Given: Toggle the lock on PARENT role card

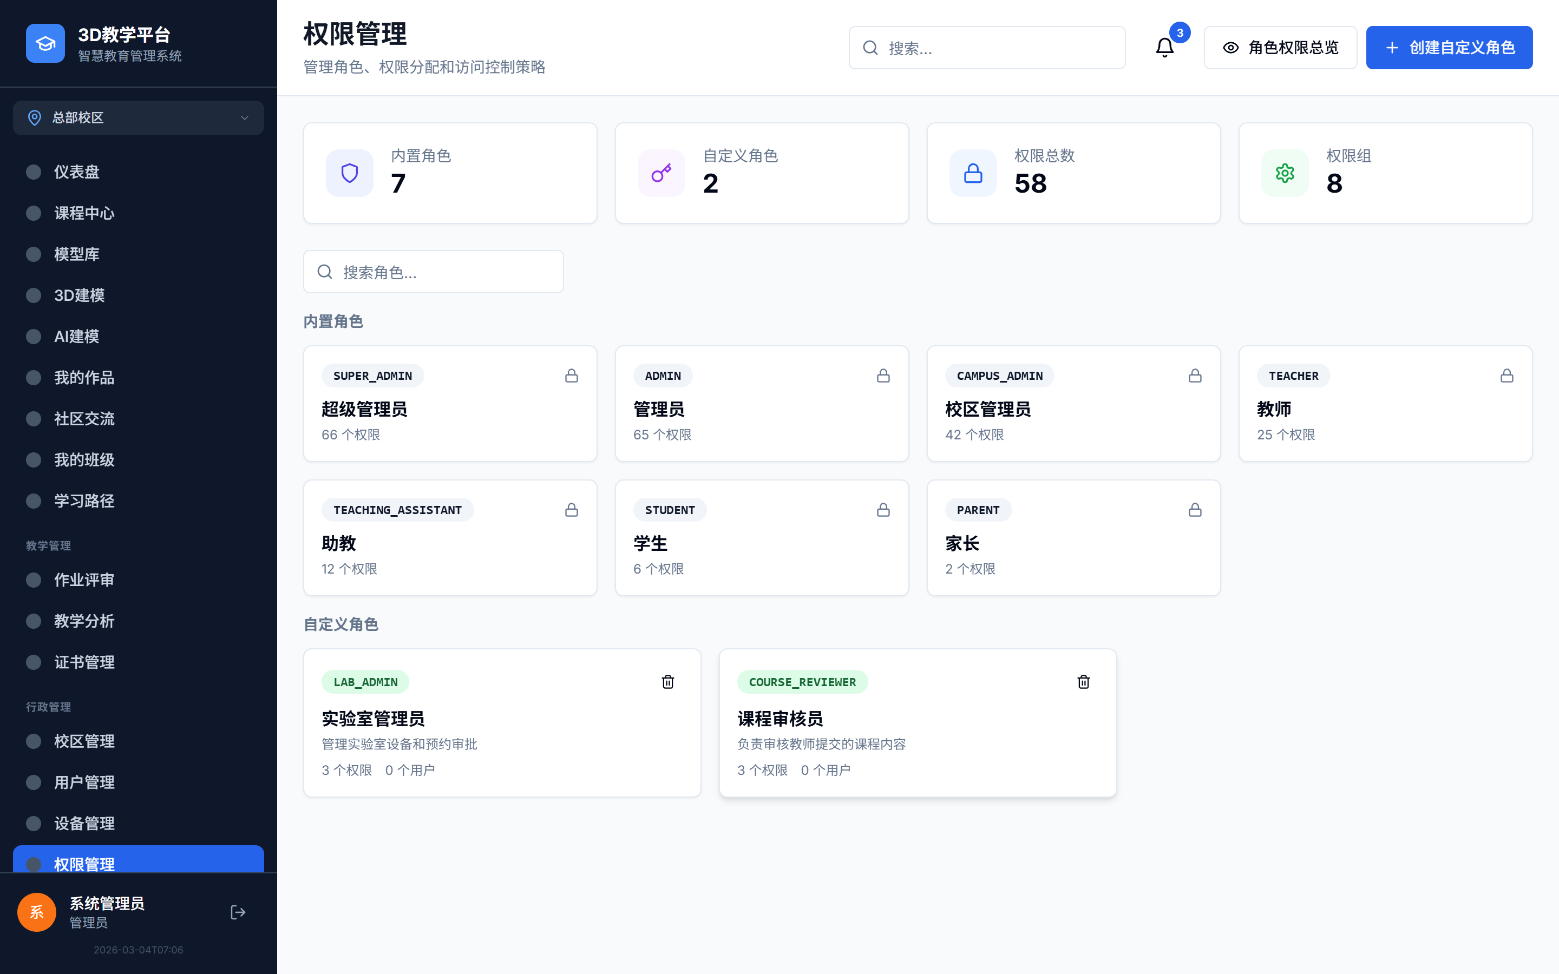Looking at the screenshot, I should [x=1195, y=510].
